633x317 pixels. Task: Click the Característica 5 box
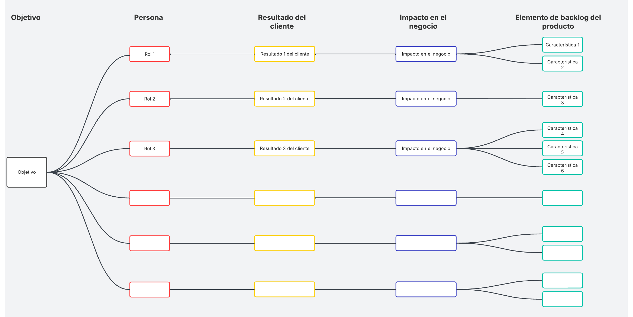(x=562, y=149)
